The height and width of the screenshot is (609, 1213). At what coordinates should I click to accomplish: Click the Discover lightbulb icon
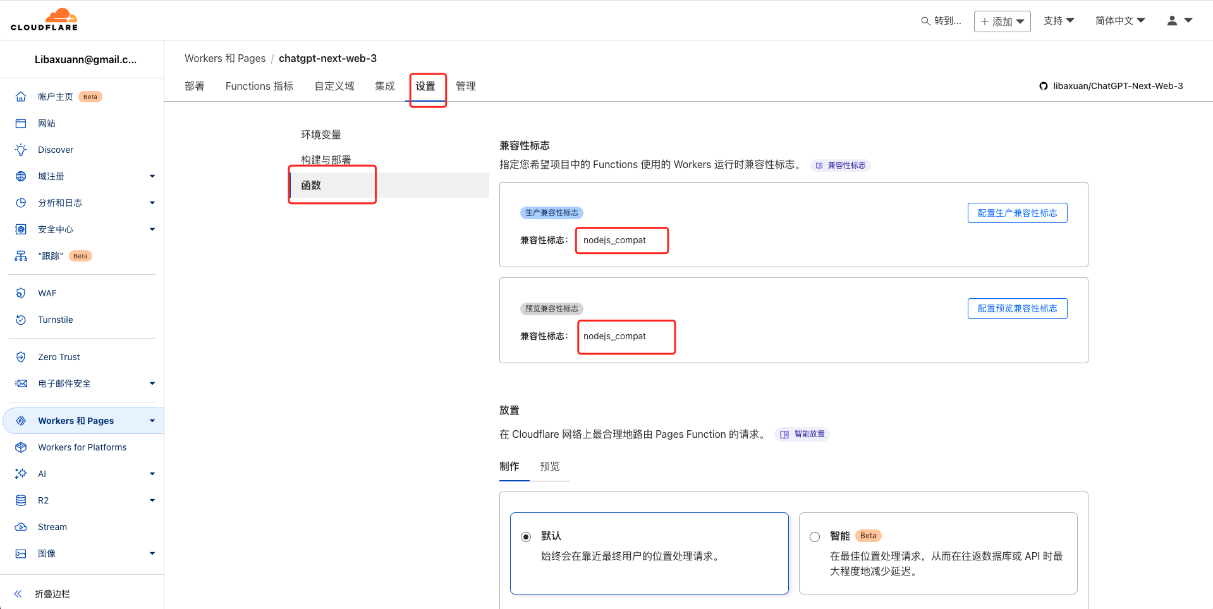coord(21,150)
